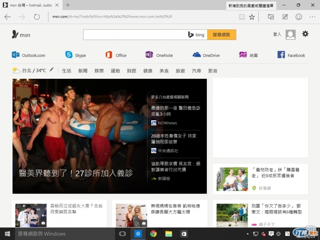The width and height of the screenshot is (320, 240).
Task: Open 「養兒防老」拼「購屋養老」 article
Action: coord(276,173)
